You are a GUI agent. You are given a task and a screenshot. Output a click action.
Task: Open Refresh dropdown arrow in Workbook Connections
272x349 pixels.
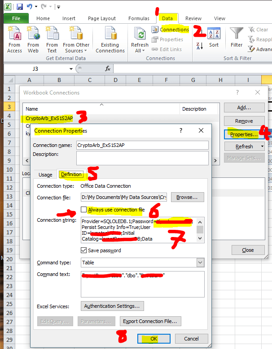click(x=262, y=146)
